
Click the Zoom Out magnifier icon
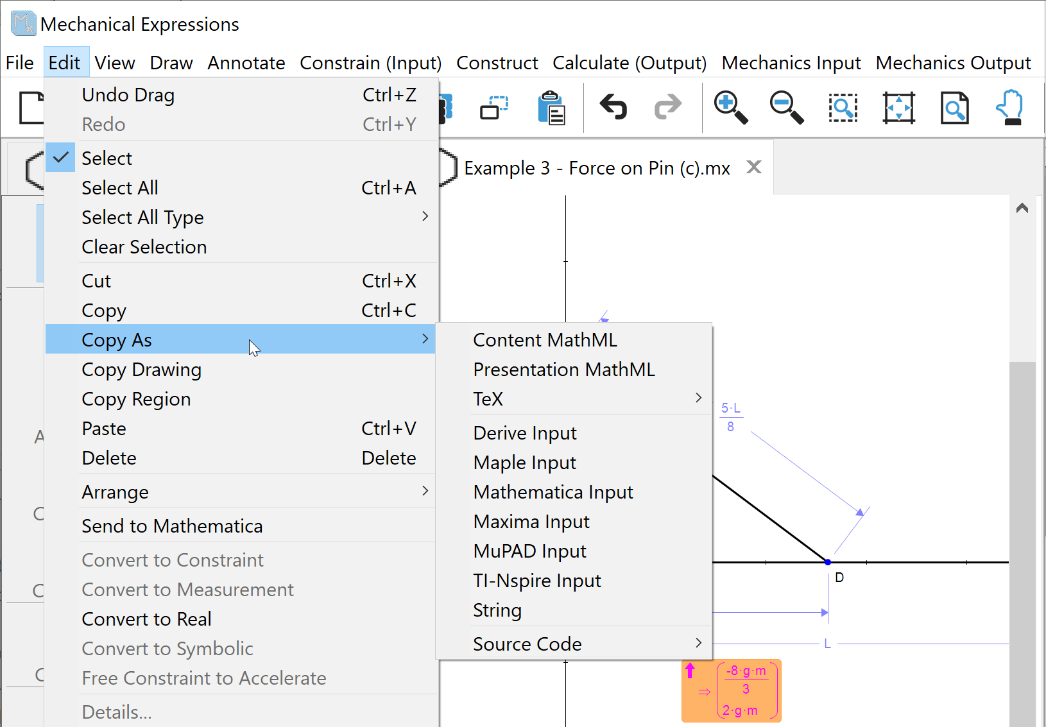(786, 107)
